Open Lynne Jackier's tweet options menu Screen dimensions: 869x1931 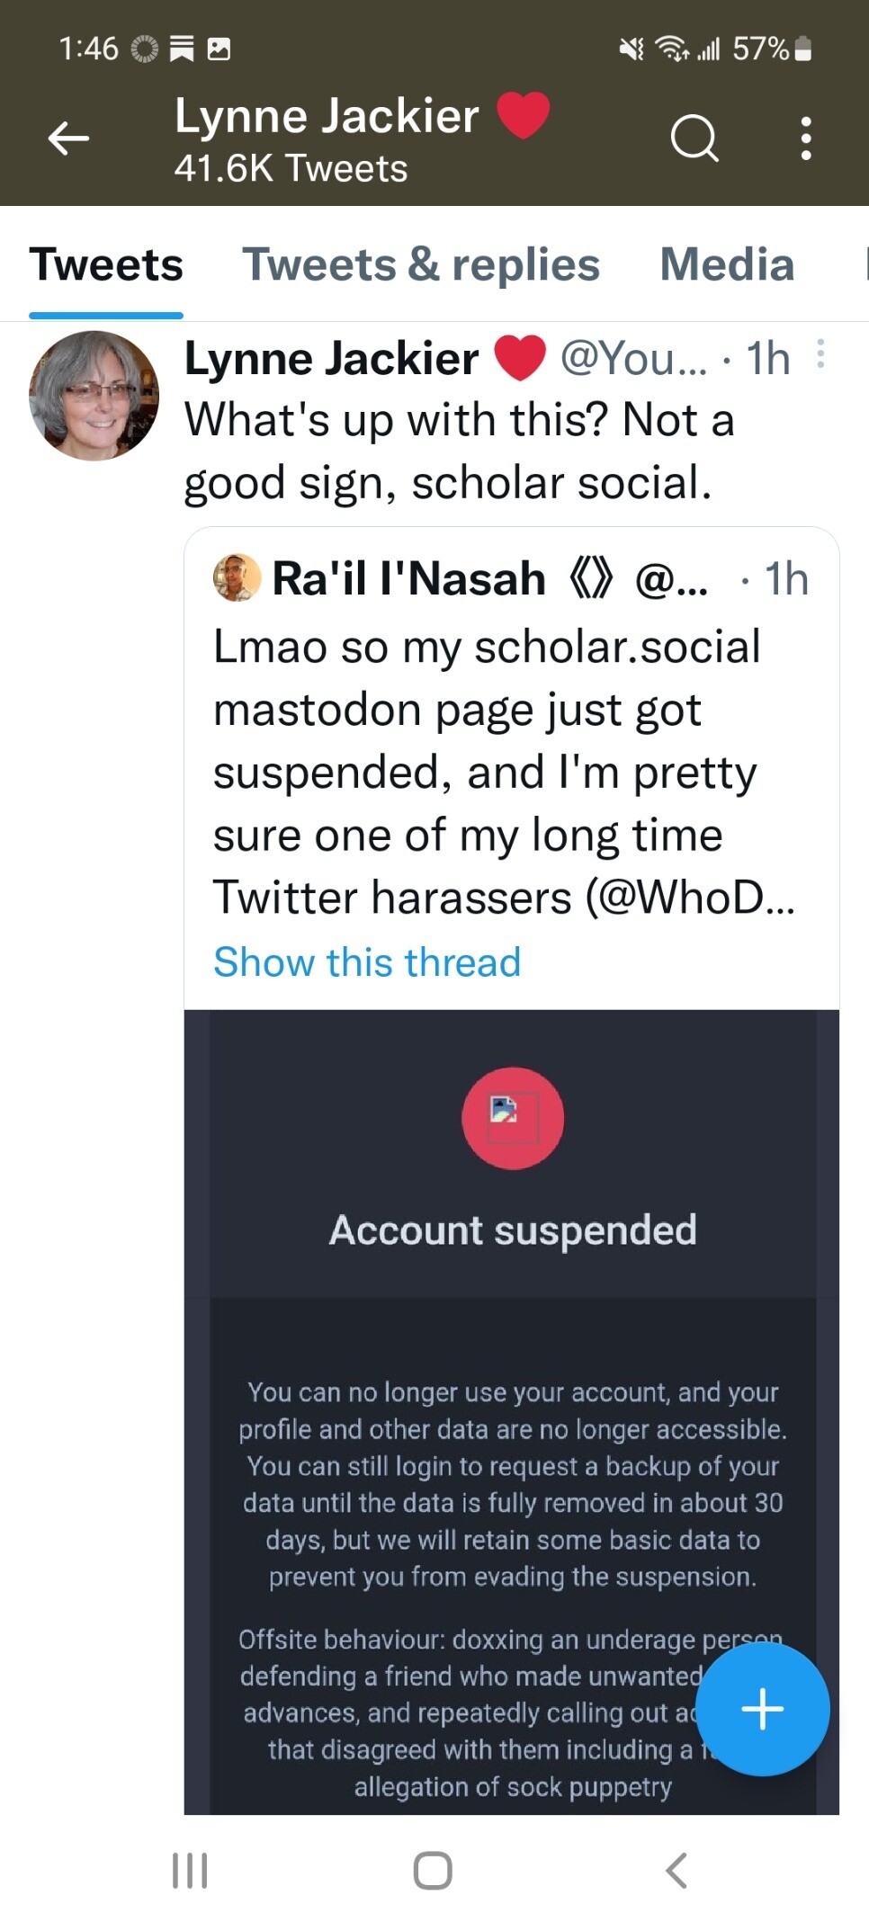click(x=820, y=354)
